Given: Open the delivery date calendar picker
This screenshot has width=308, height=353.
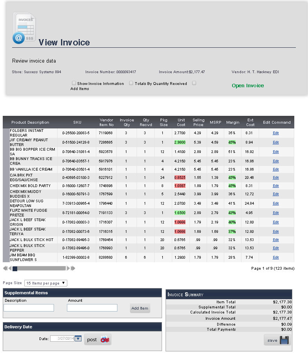Looking at the screenshot, I should click(x=78, y=339).
